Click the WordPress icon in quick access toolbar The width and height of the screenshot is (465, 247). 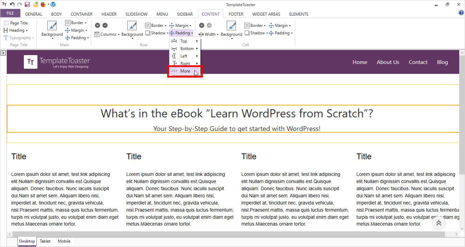coord(53,4)
